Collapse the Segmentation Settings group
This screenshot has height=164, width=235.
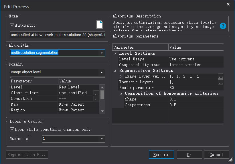tap(115, 70)
